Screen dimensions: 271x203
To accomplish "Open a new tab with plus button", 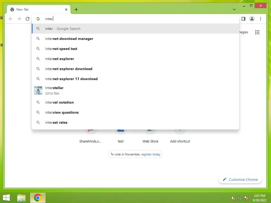I will (x=76, y=10).
